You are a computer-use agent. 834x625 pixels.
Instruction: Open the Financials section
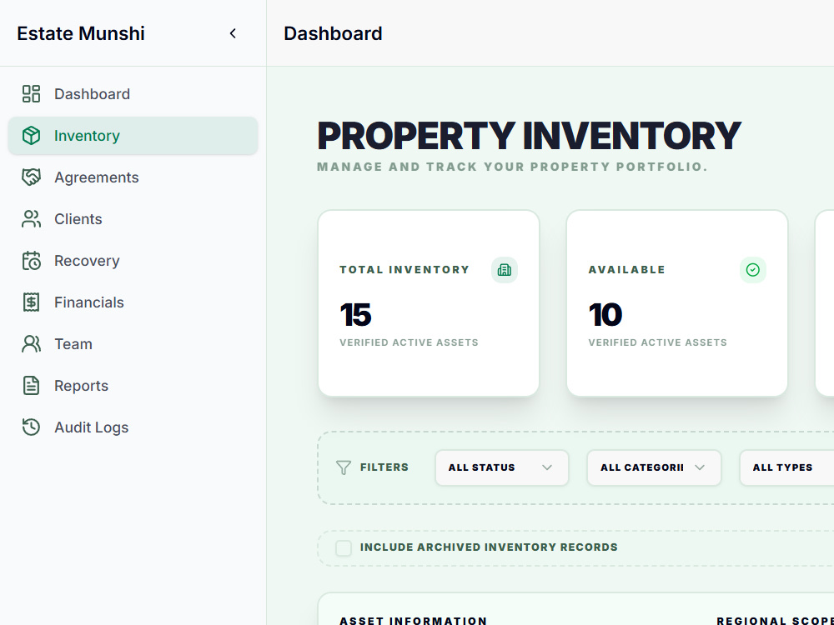click(133, 302)
